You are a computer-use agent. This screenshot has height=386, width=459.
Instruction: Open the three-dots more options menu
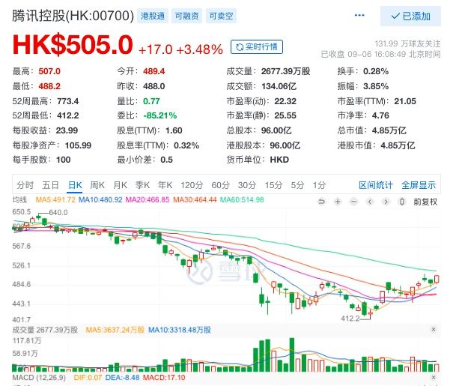(359, 15)
